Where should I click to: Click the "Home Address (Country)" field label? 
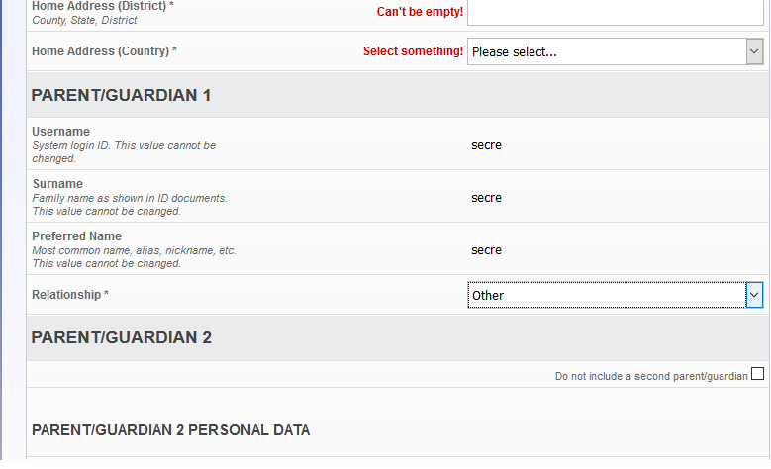[104, 51]
